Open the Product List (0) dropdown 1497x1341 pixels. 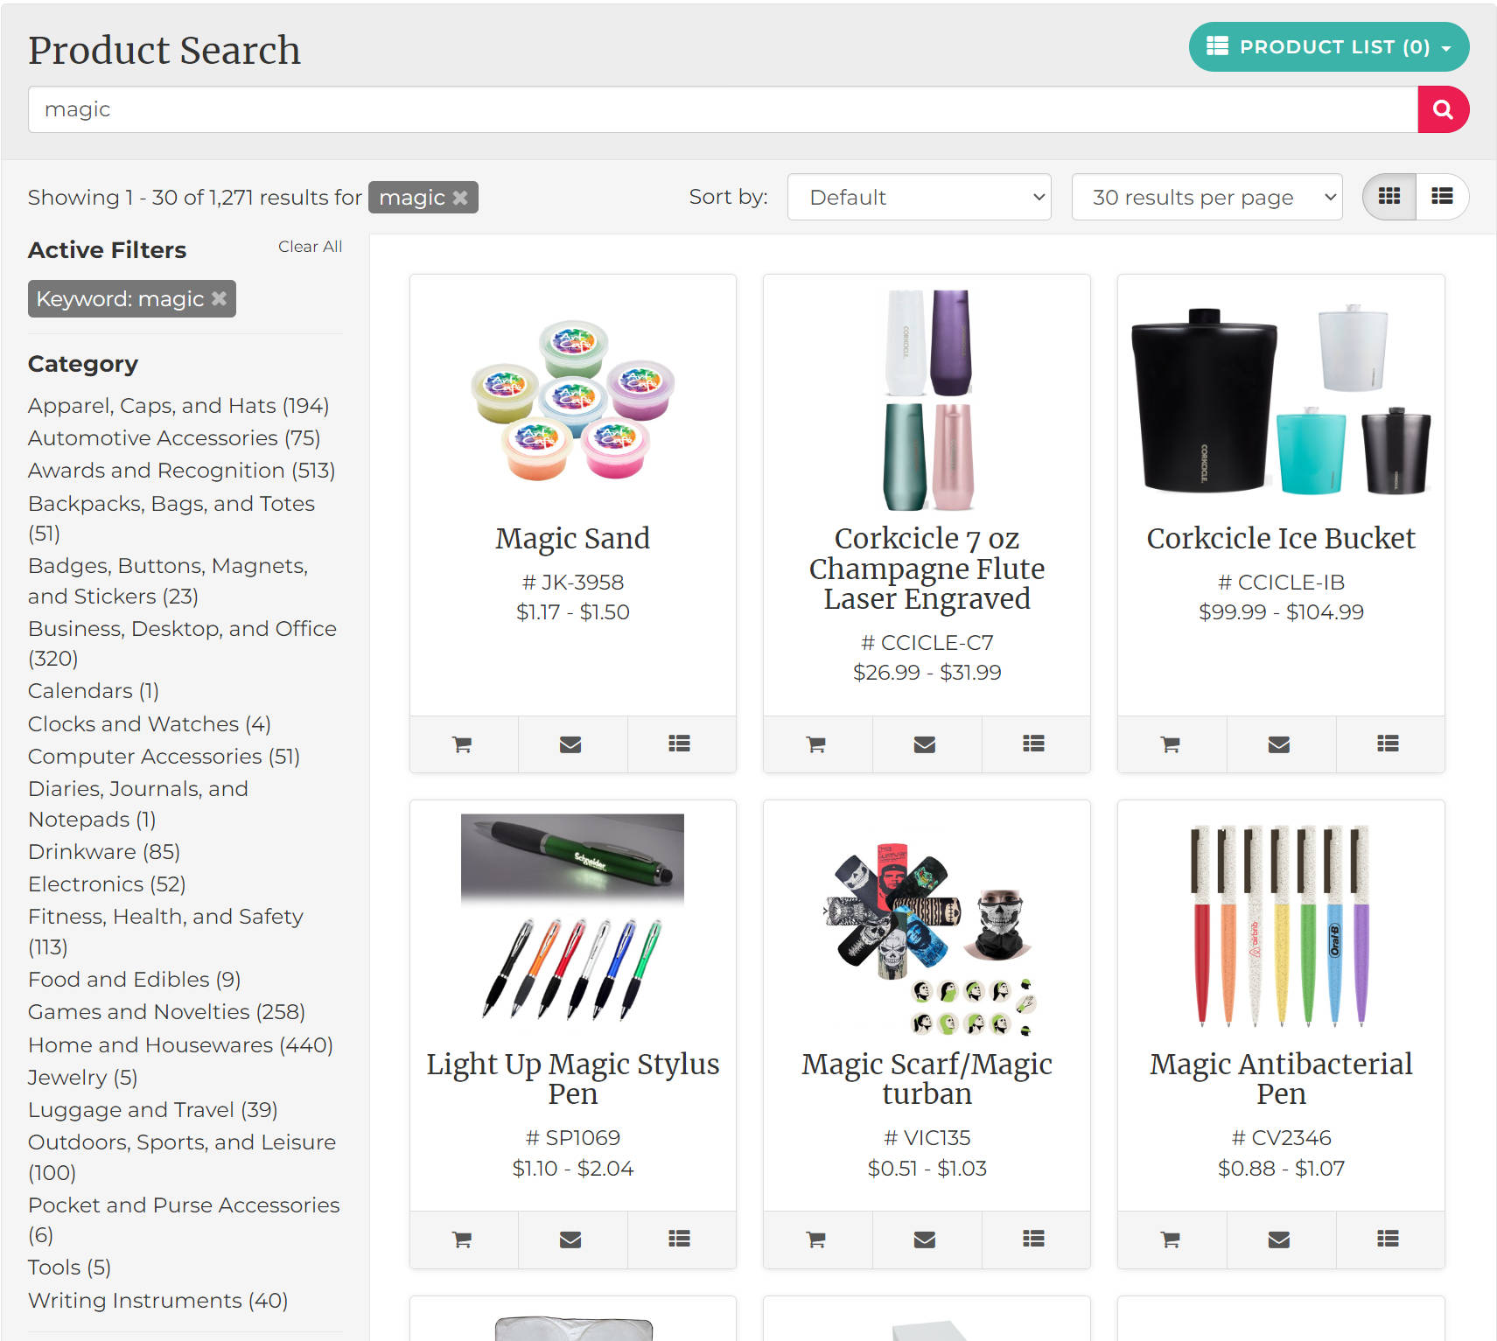pos(1329,47)
